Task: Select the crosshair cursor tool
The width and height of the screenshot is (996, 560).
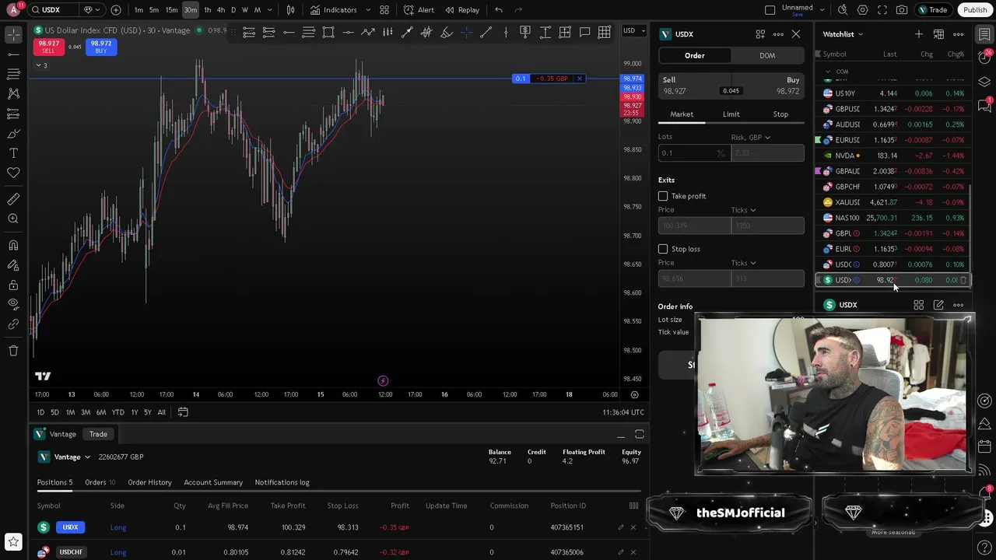Action: [13, 34]
